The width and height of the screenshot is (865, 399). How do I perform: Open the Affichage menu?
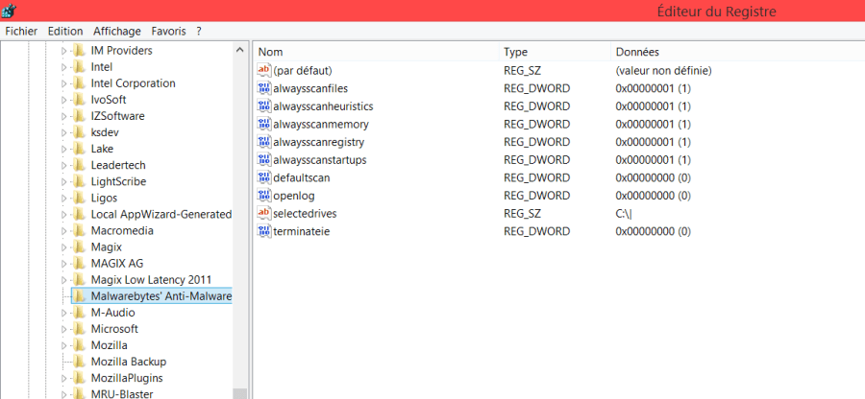tap(117, 32)
